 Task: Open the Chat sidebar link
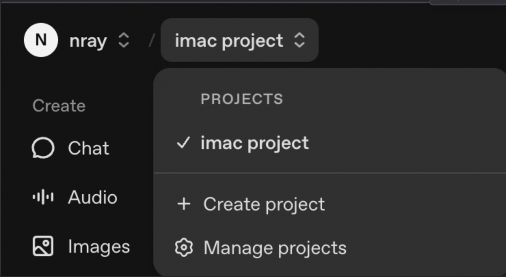[x=88, y=148]
